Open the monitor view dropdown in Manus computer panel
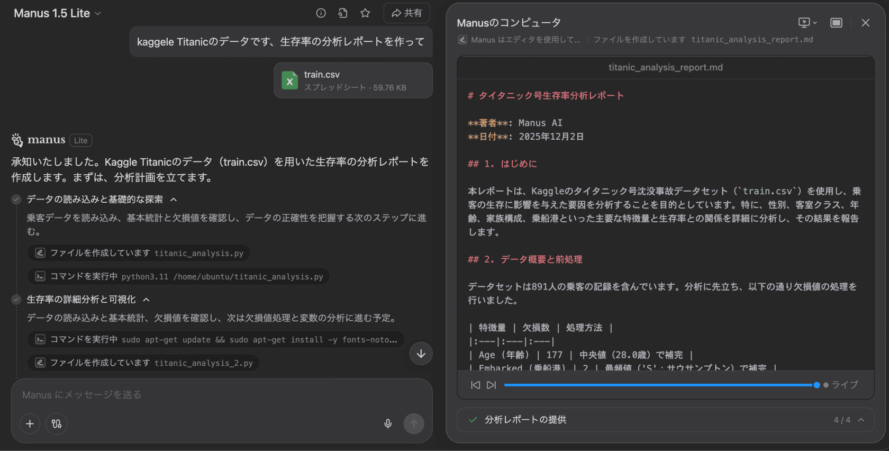889x451 pixels. click(808, 23)
